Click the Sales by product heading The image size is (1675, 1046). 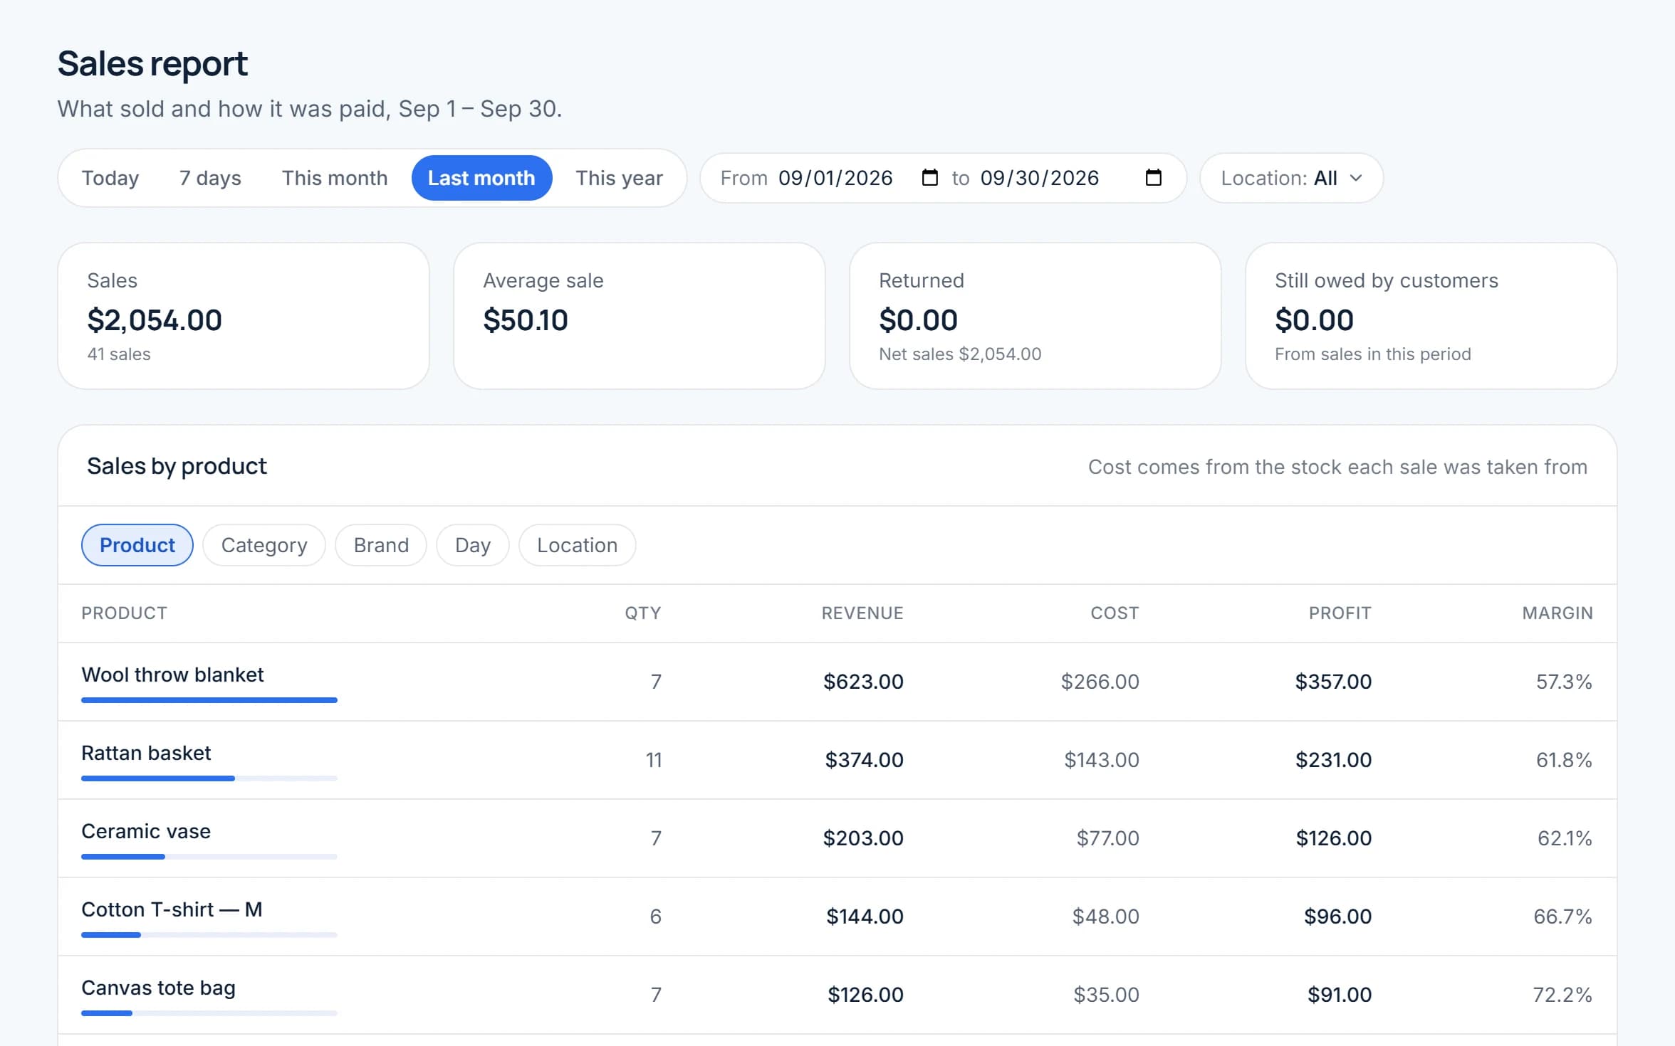tap(177, 466)
